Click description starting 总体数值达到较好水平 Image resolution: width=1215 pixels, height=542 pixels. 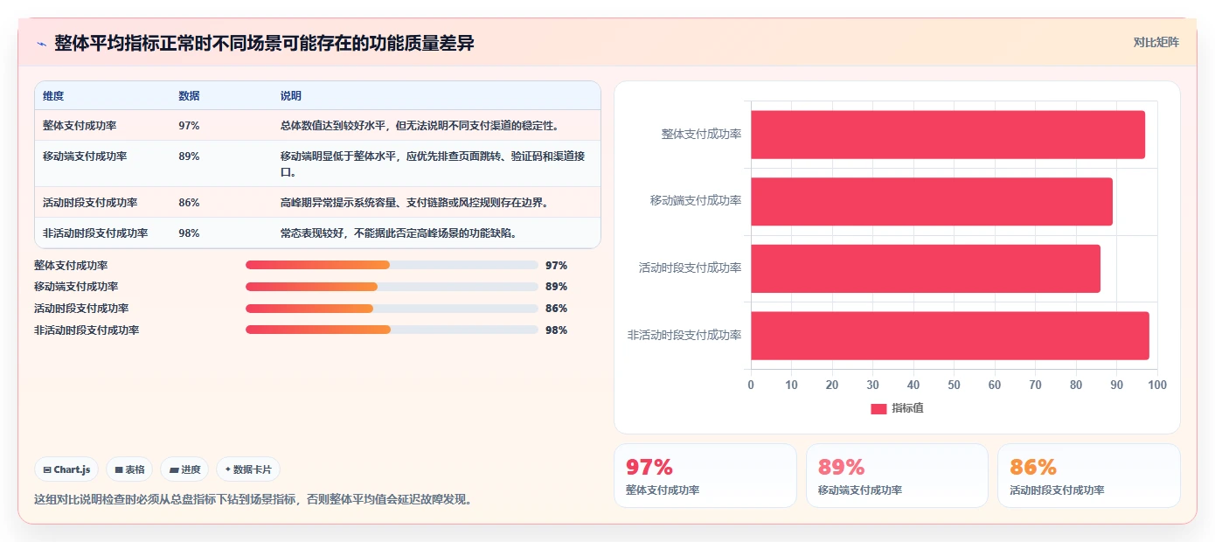[x=420, y=126]
